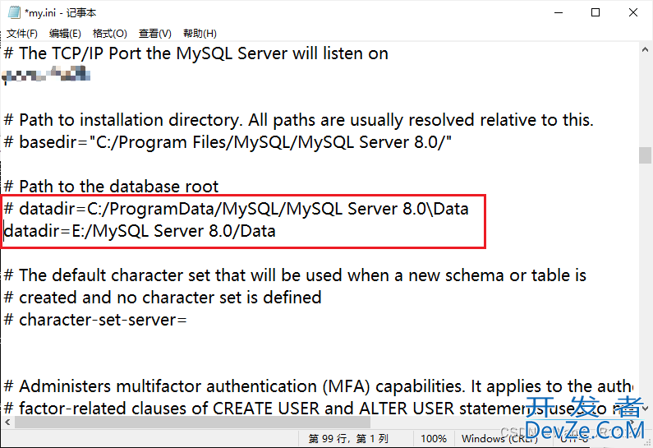
Task: Close the my.ini Notepad window
Action: coord(633,12)
